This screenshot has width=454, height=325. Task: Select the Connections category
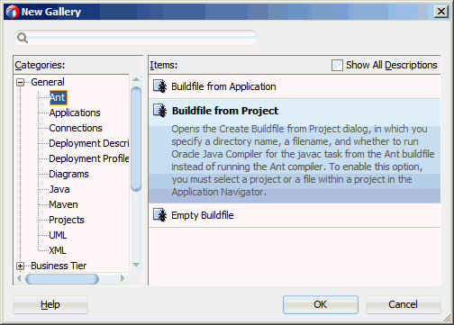coord(76,128)
